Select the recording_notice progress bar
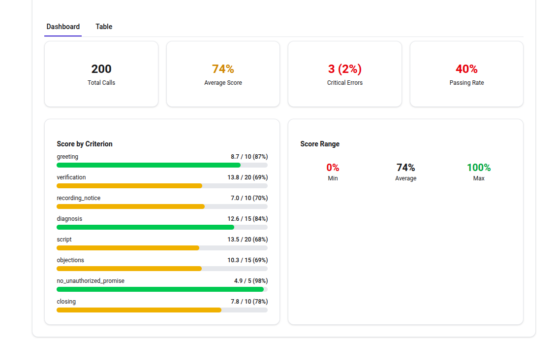Image resolution: width=556 pixels, height=345 pixels. pos(162,207)
